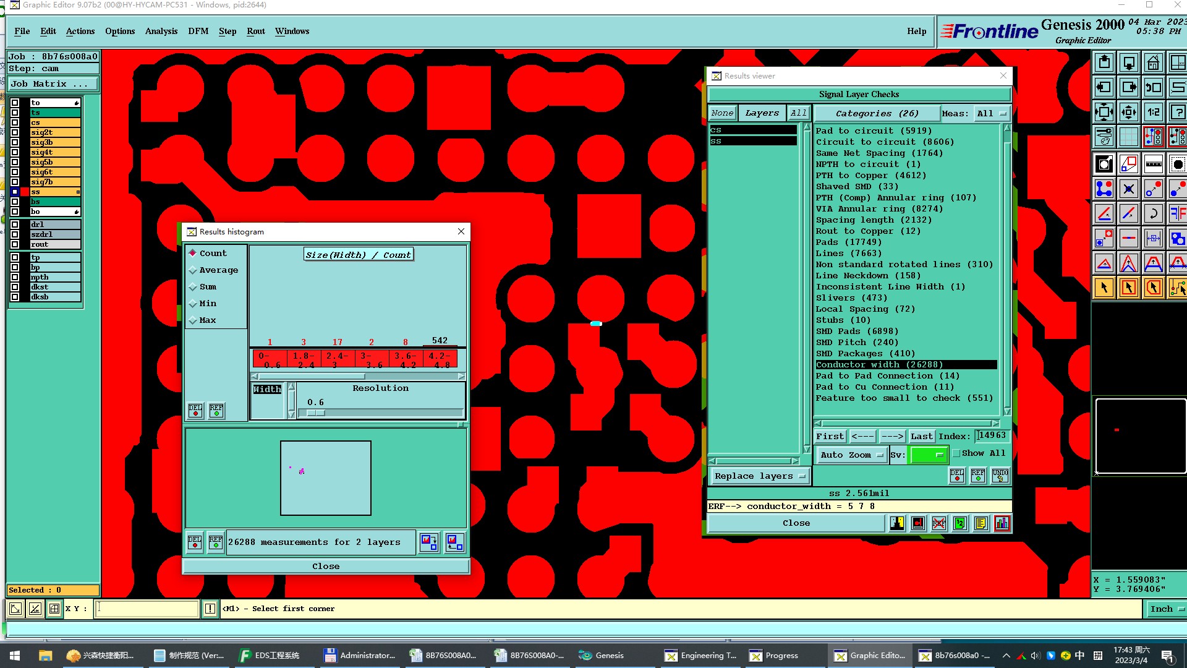
Task: Click the rotate arrow tool icon
Action: [x=1153, y=214]
